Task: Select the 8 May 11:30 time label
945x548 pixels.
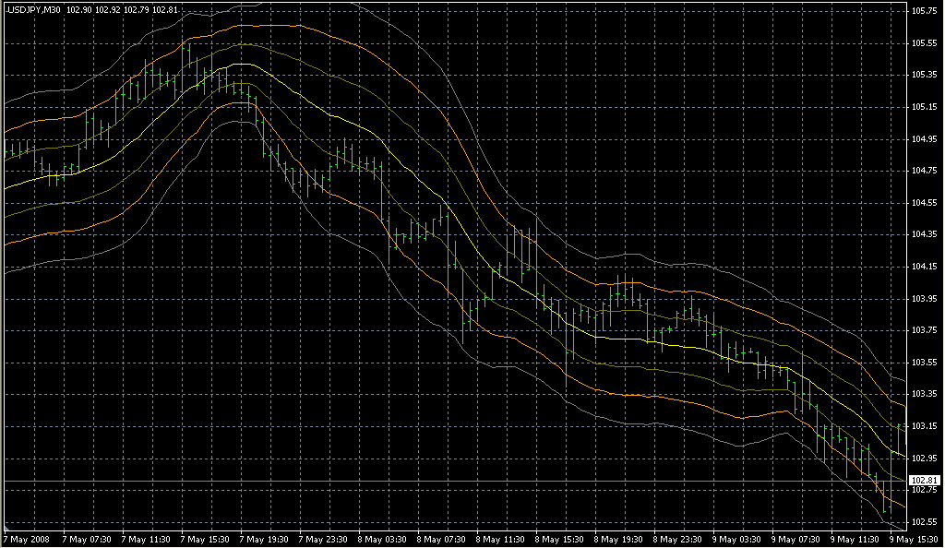Action: [502, 539]
